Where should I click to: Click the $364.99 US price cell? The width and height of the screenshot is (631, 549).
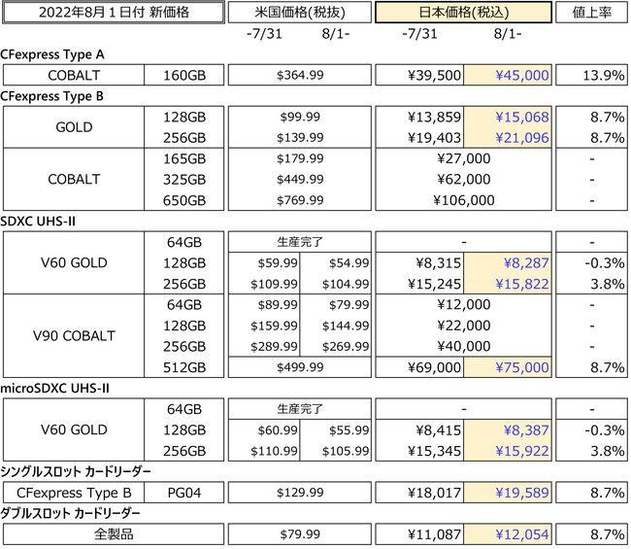298,76
